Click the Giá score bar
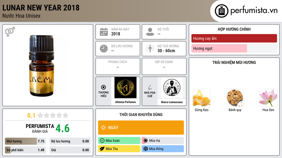The image size is (282, 158). click(x=70, y=150)
